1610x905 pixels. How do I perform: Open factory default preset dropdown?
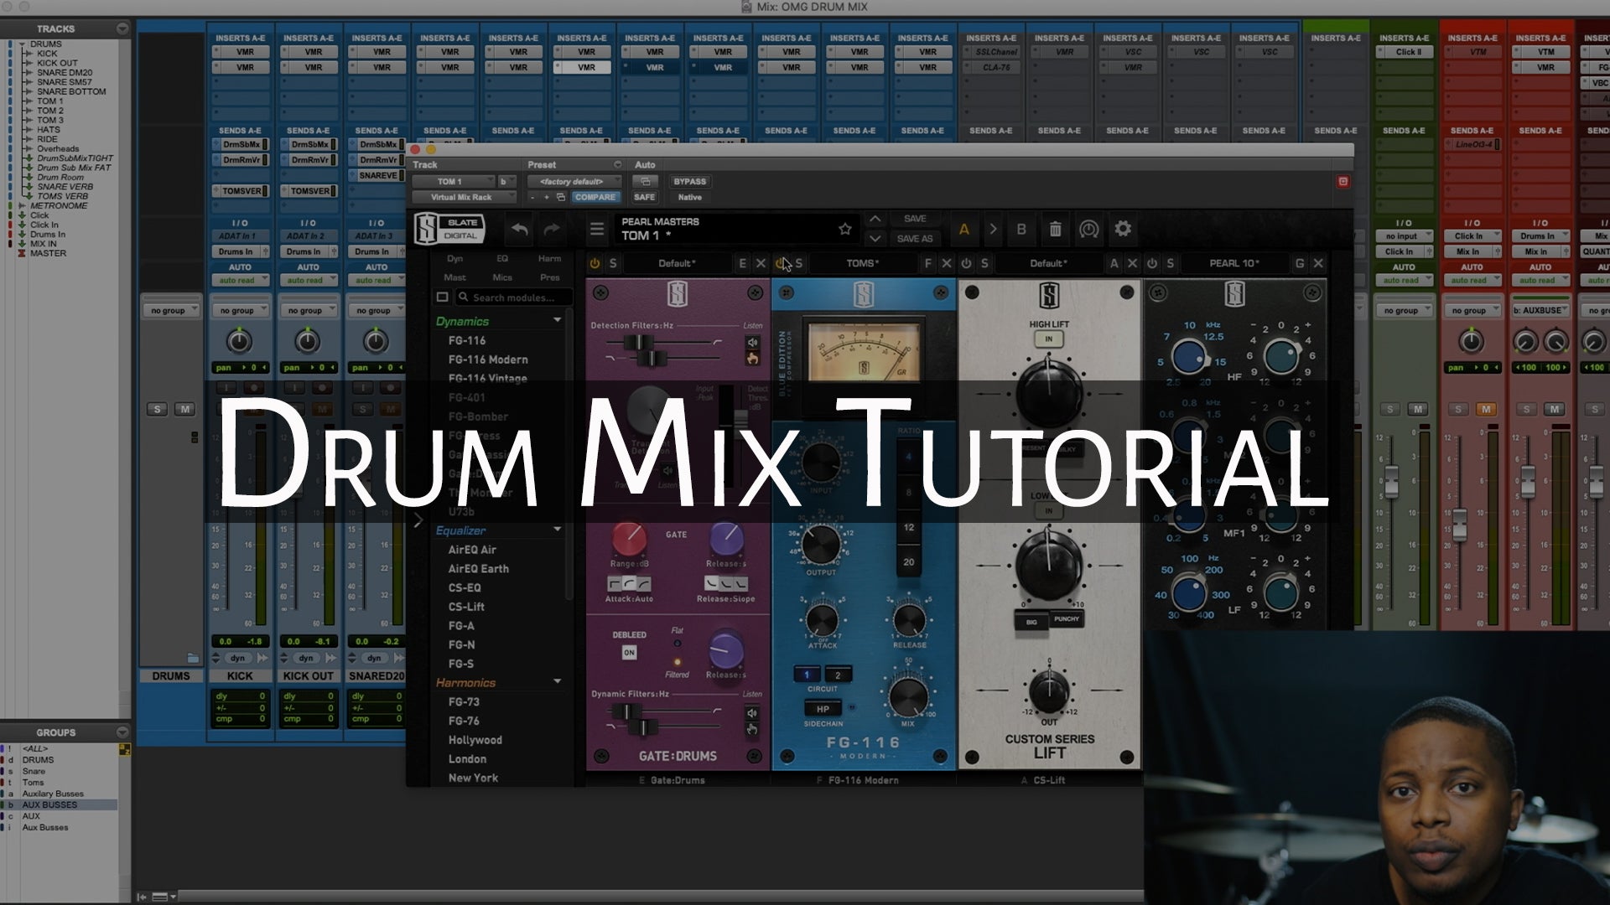pyautogui.click(x=574, y=181)
